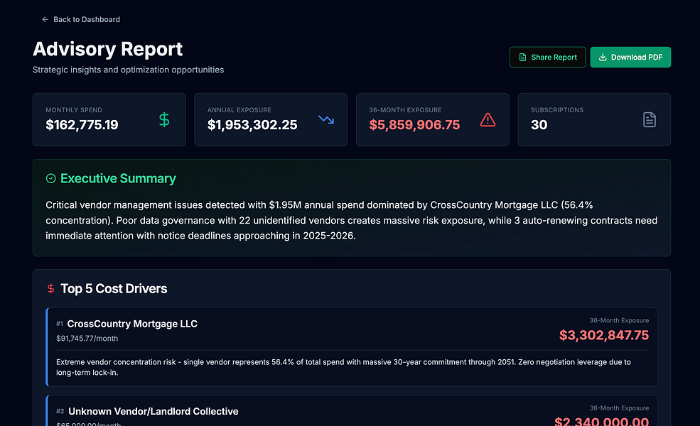Click the Strategic insights subtitle text
This screenshot has width=700, height=426.
pos(128,70)
